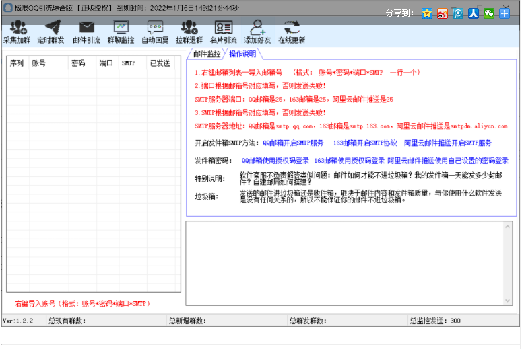Viewport: 522px width, 349px height.
Task: Click the 分享到 label
Action: pos(399,13)
